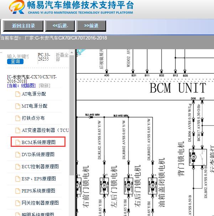Click scroll-up arrow of sidebar scrollbar
The width and height of the screenshot is (214, 216).
tap(72, 52)
